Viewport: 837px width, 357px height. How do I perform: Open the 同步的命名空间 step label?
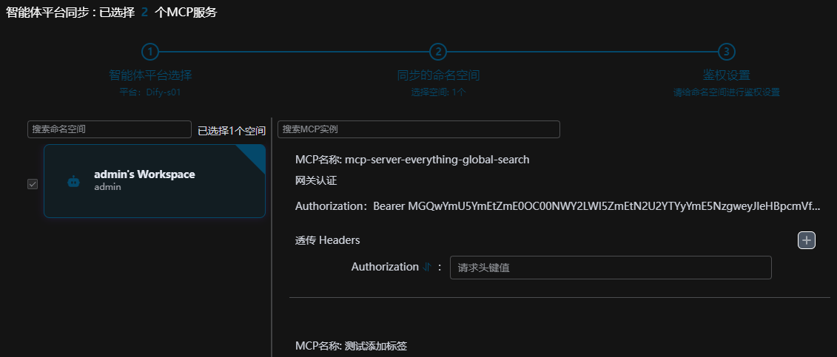pyautogui.click(x=439, y=75)
